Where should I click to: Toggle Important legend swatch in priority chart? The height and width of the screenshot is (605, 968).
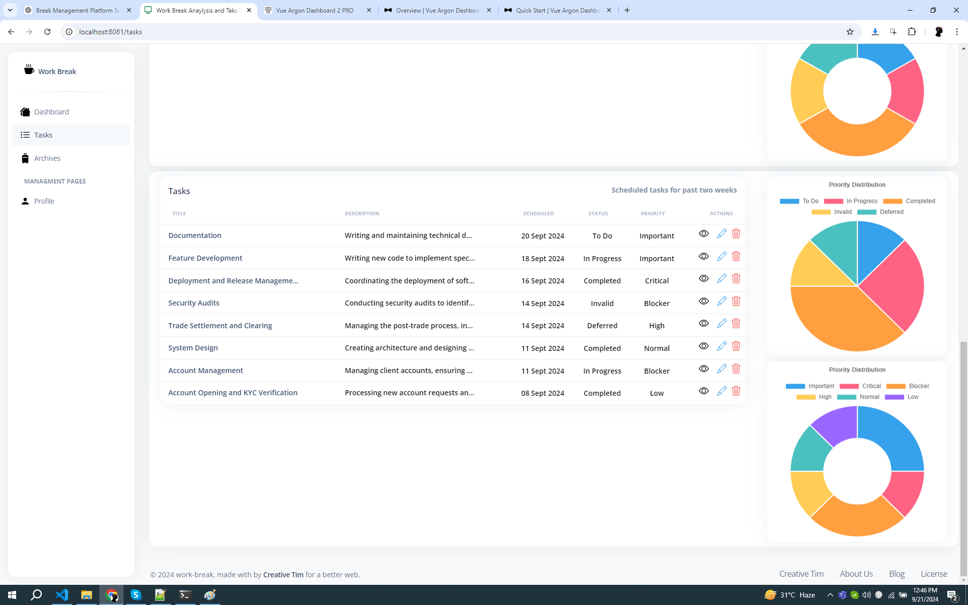[795, 386]
